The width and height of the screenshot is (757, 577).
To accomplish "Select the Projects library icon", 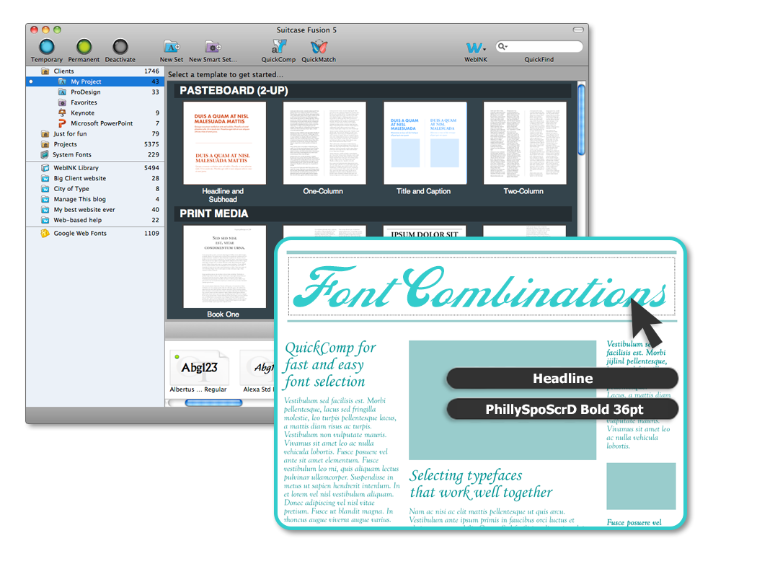I will 45,144.
